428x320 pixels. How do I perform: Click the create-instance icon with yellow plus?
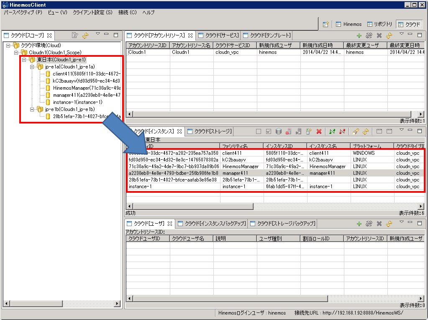click(308, 131)
